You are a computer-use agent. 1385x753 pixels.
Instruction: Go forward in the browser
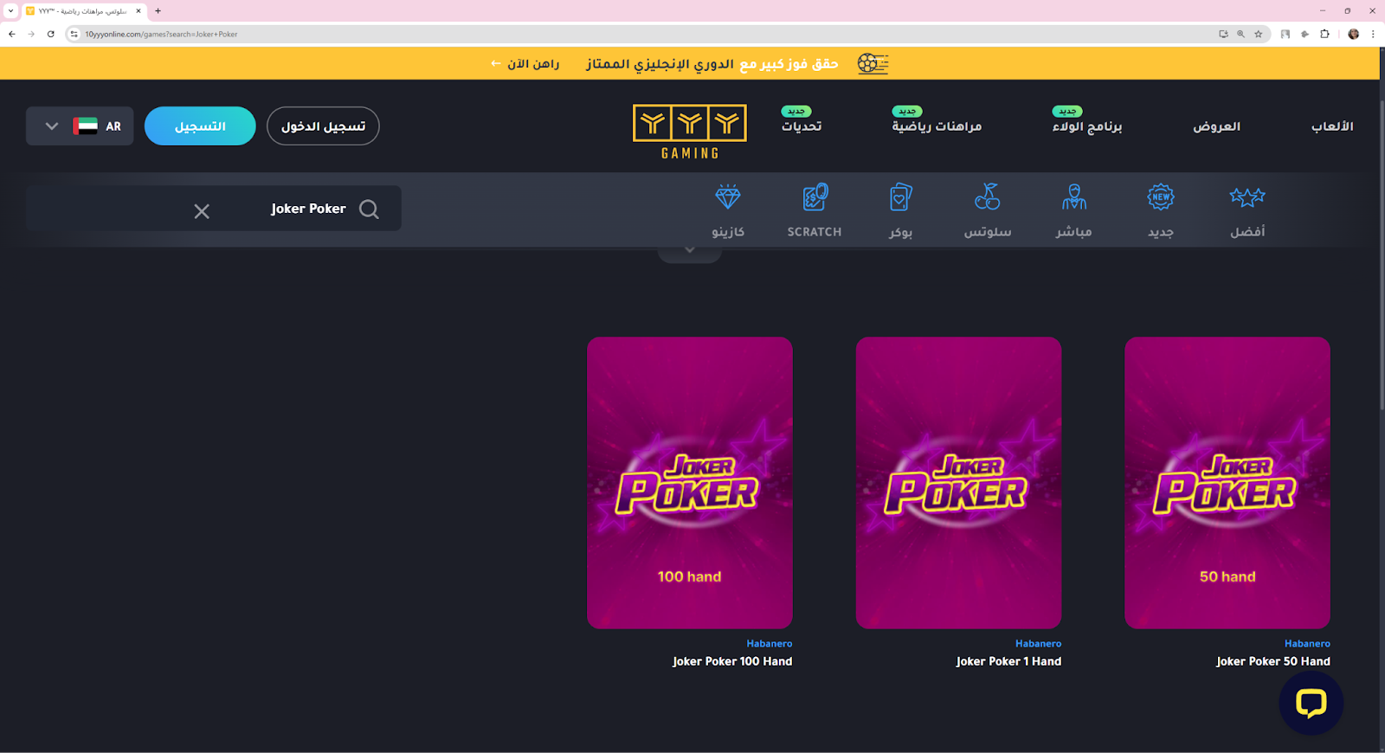(x=31, y=34)
